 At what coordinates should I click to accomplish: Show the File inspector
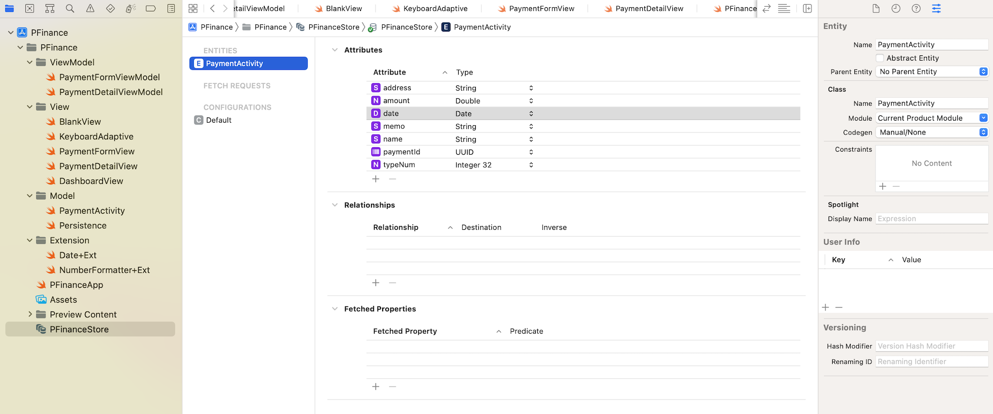[x=876, y=8]
